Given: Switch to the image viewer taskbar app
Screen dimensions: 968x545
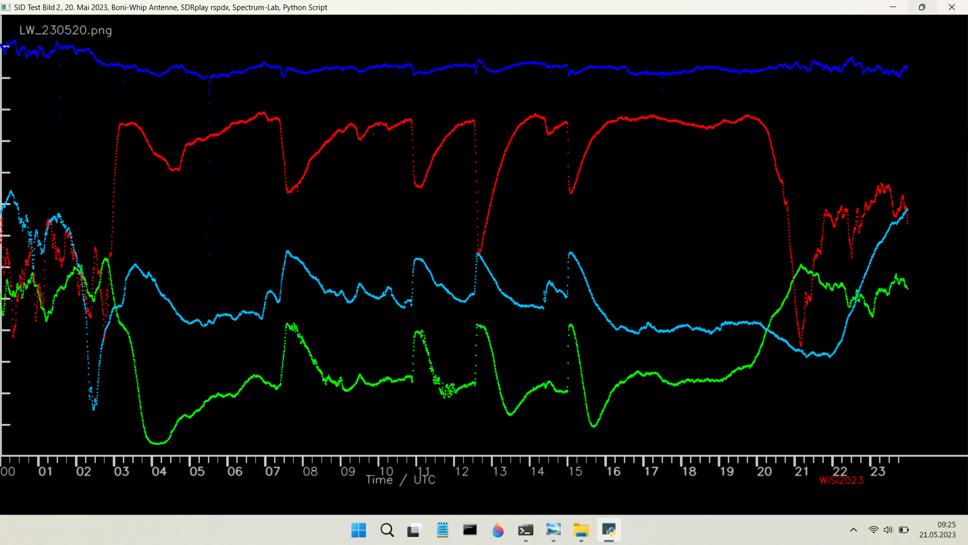Looking at the screenshot, I should [x=554, y=530].
